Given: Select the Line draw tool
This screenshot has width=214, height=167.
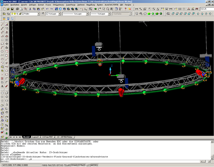Looking at the screenshot, I should [2, 25].
